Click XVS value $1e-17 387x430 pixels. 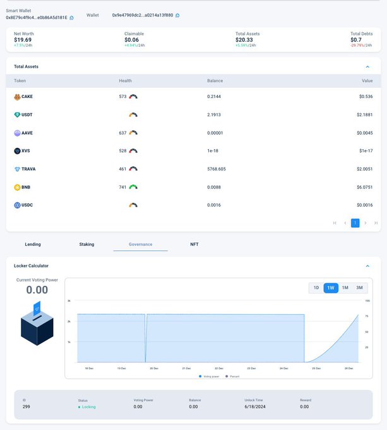pos(366,151)
